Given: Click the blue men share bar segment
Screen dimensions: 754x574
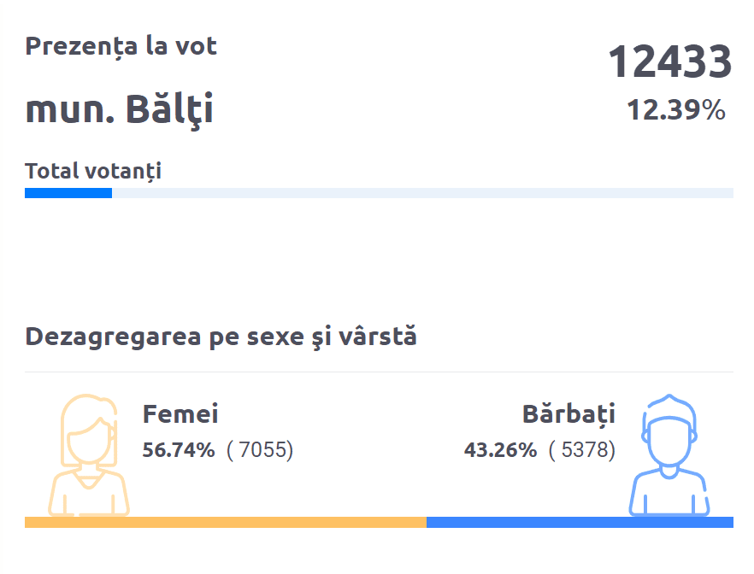Looking at the screenshot, I should [x=580, y=522].
